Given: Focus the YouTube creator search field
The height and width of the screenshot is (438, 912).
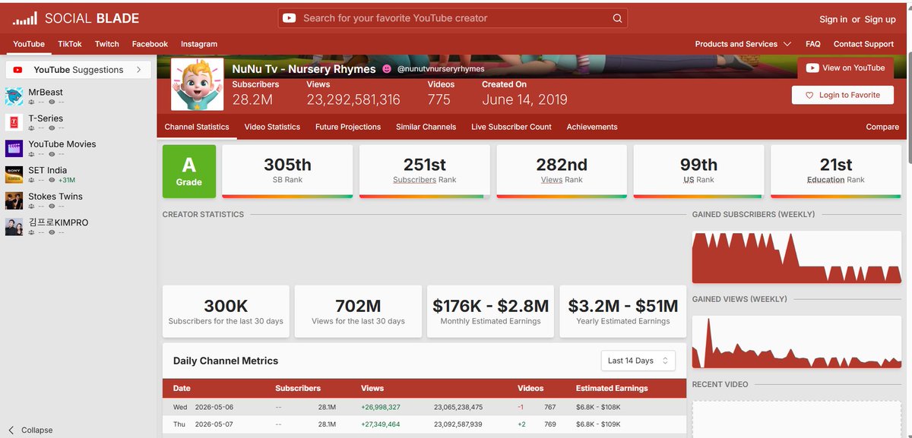Looking at the screenshot, I should click(453, 18).
